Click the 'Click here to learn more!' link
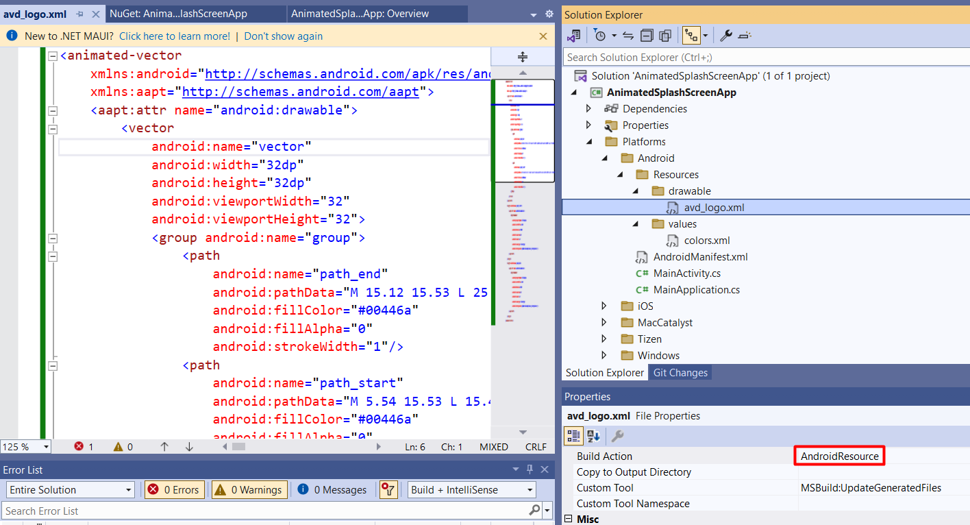Viewport: 970px width, 525px height. (175, 36)
